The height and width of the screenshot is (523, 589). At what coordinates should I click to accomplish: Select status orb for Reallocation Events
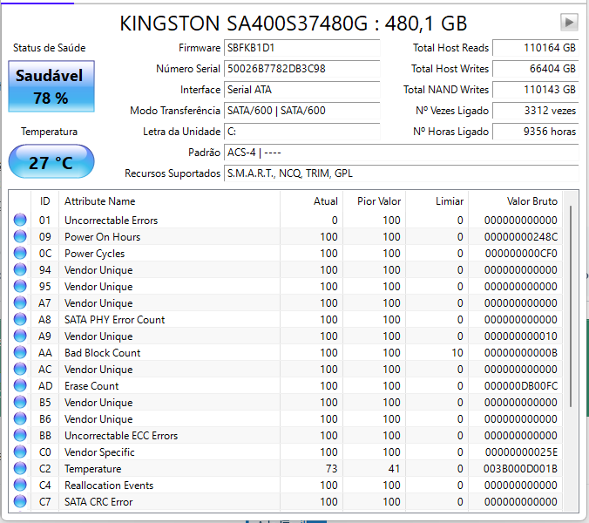(x=20, y=485)
